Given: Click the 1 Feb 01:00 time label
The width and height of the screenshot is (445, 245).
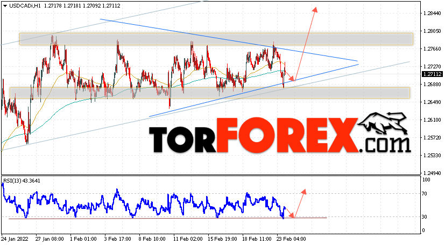Looking at the screenshot, I should [83, 239].
